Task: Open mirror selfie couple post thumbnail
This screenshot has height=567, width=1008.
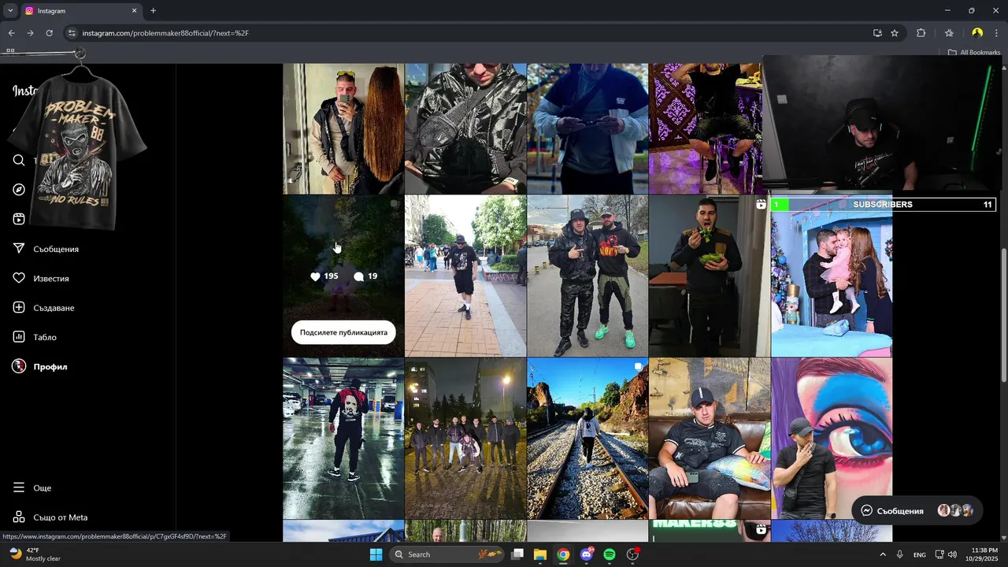Action: coord(343,128)
